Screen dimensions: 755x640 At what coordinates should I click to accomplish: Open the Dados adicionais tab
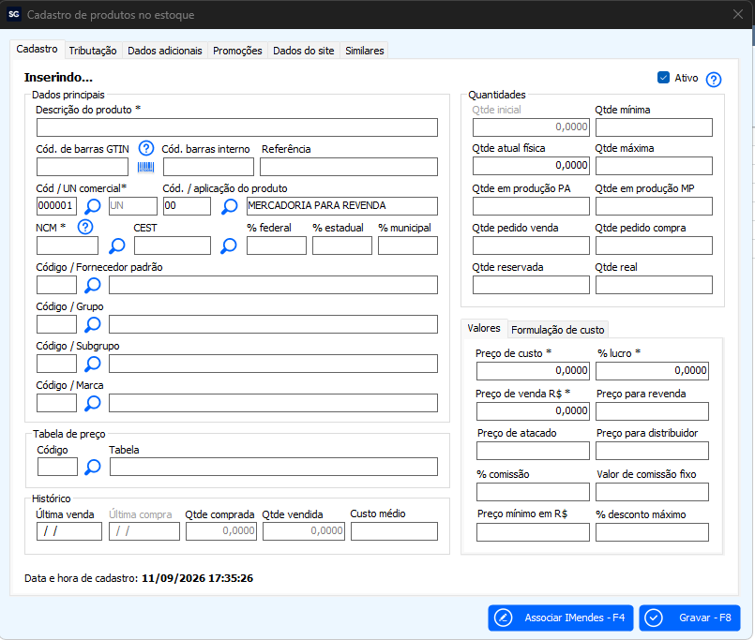[x=165, y=51]
